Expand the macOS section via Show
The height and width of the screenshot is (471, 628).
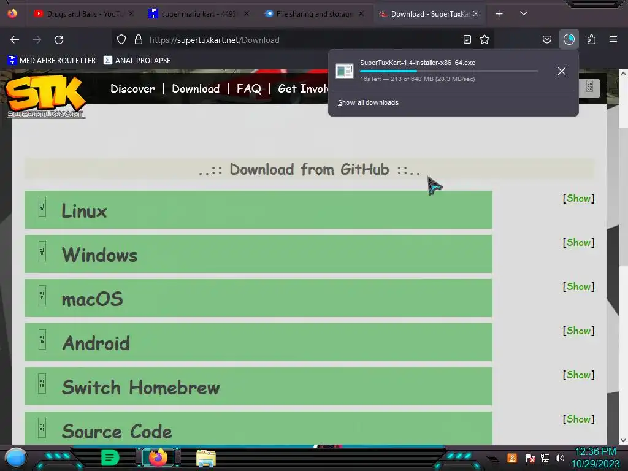[578, 286]
